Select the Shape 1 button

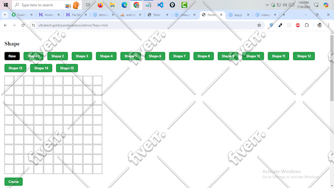(x=33, y=56)
